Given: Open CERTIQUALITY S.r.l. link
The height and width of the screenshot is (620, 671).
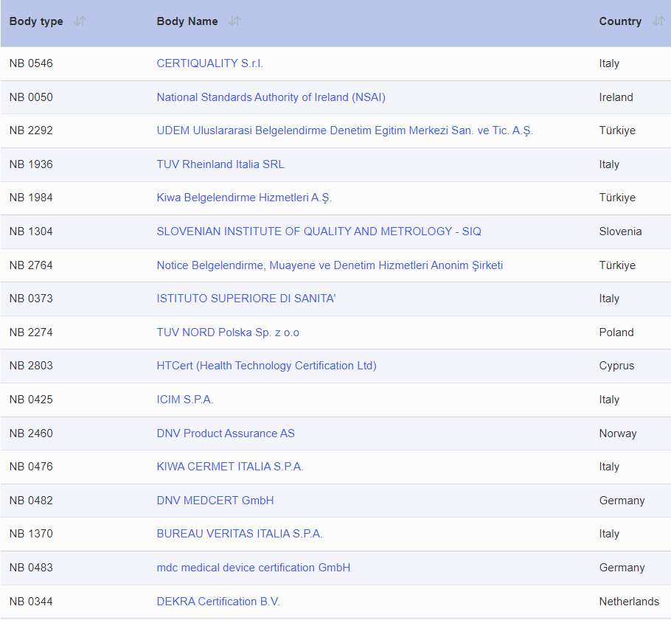Looking at the screenshot, I should (209, 63).
